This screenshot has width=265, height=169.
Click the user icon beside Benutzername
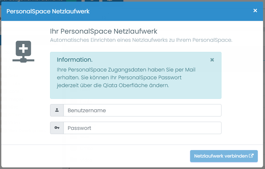coord(57,110)
